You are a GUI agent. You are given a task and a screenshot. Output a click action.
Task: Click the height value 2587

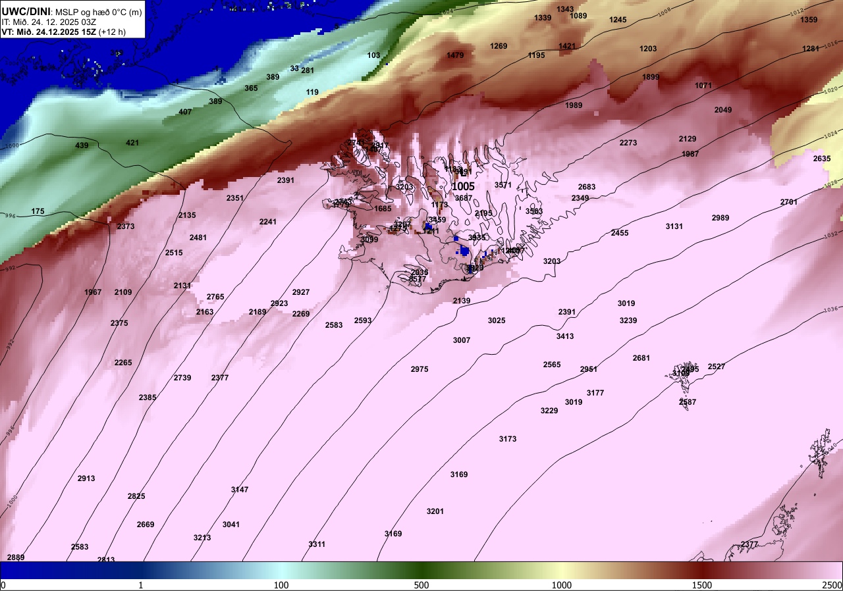click(688, 402)
